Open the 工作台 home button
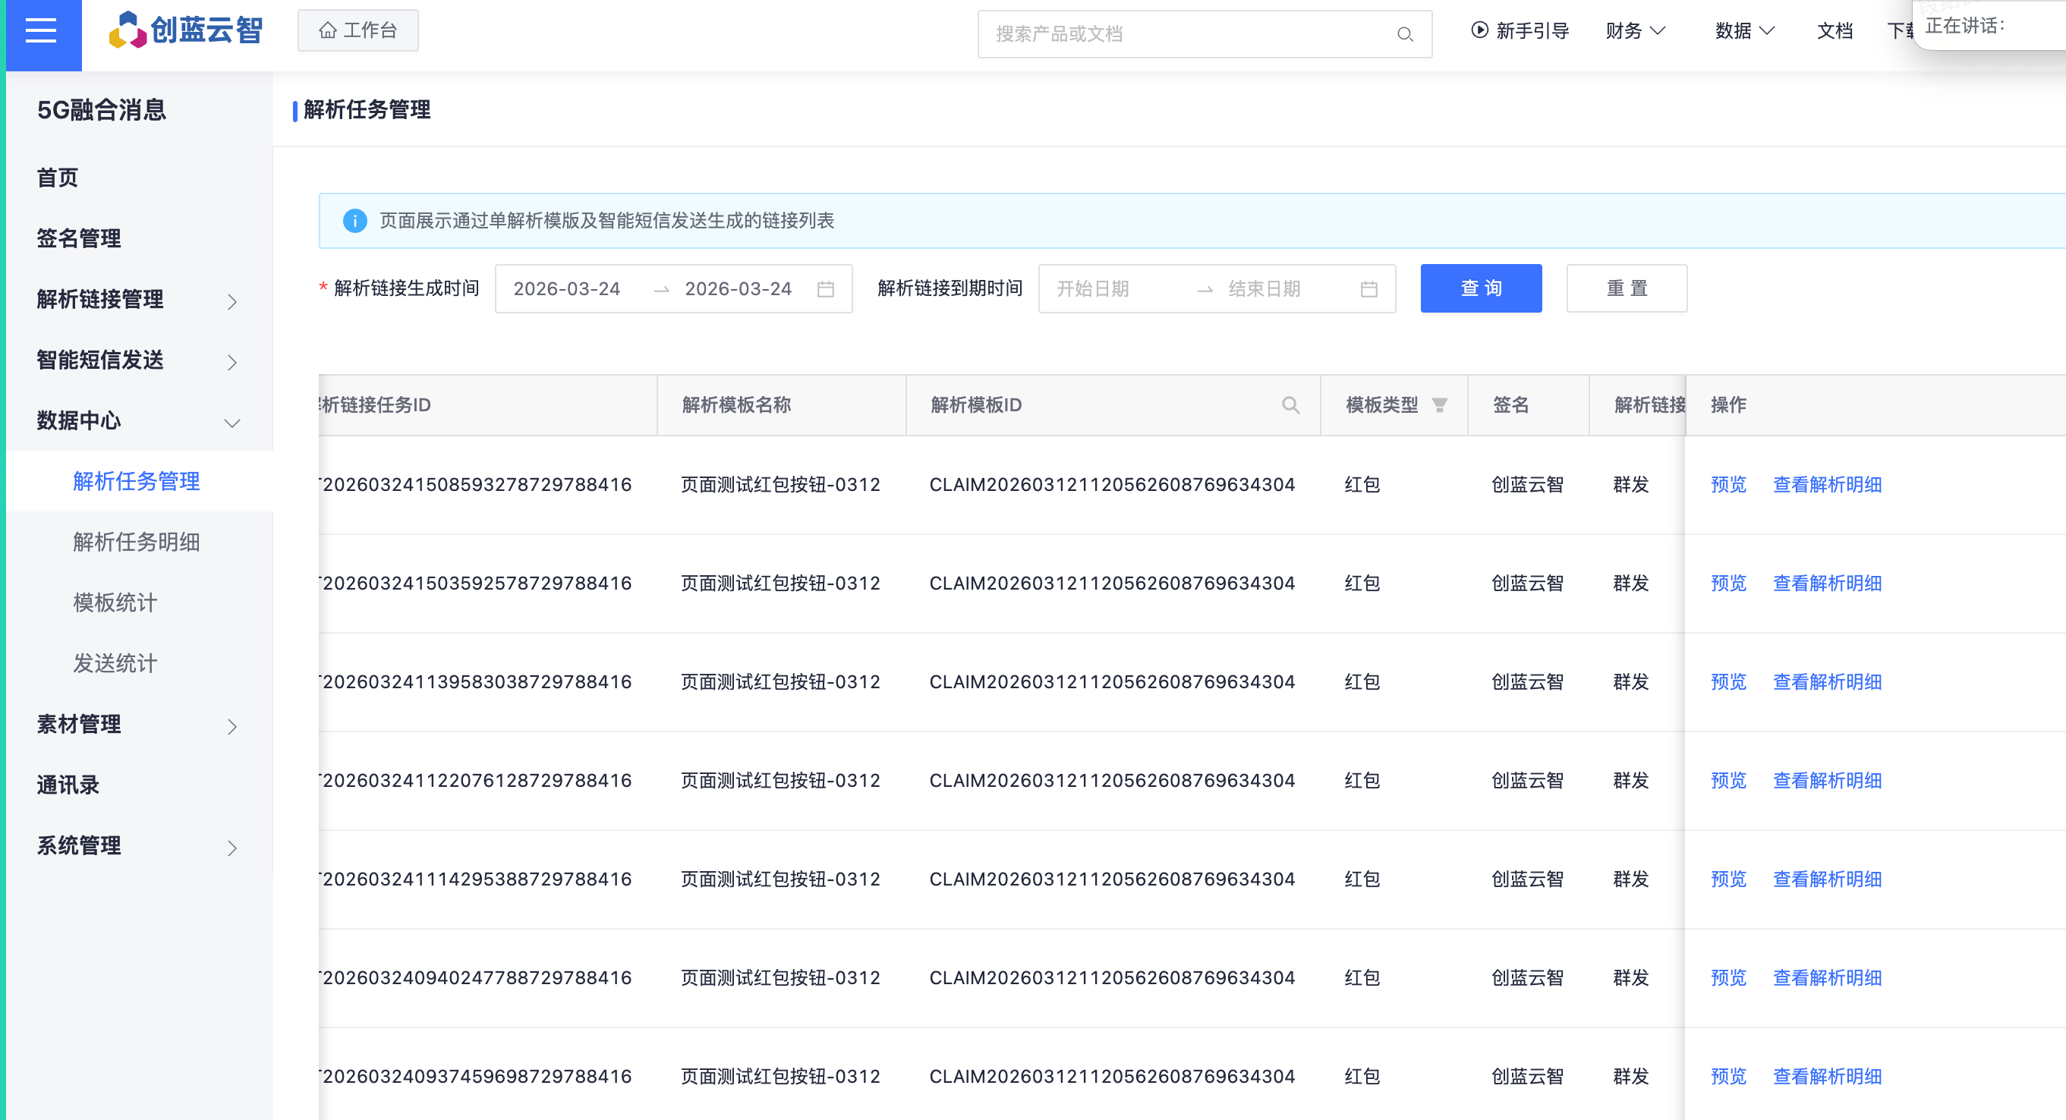Image resolution: width=2066 pixels, height=1120 pixels. (357, 30)
